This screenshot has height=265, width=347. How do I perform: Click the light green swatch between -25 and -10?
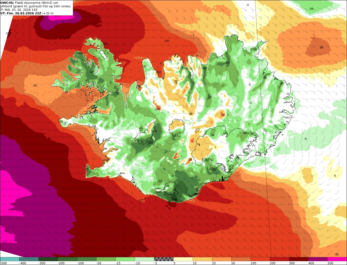click(125, 259)
